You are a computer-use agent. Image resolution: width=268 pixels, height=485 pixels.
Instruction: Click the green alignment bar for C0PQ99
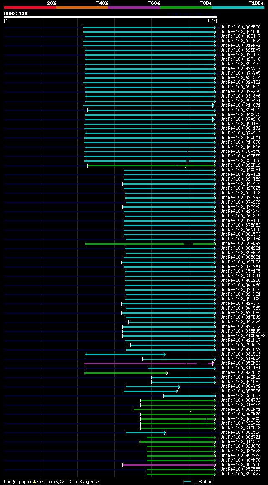[x=150, y=244]
